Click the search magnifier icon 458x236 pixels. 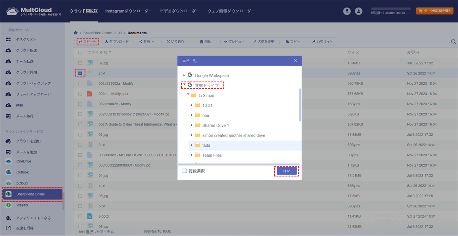coord(453,42)
